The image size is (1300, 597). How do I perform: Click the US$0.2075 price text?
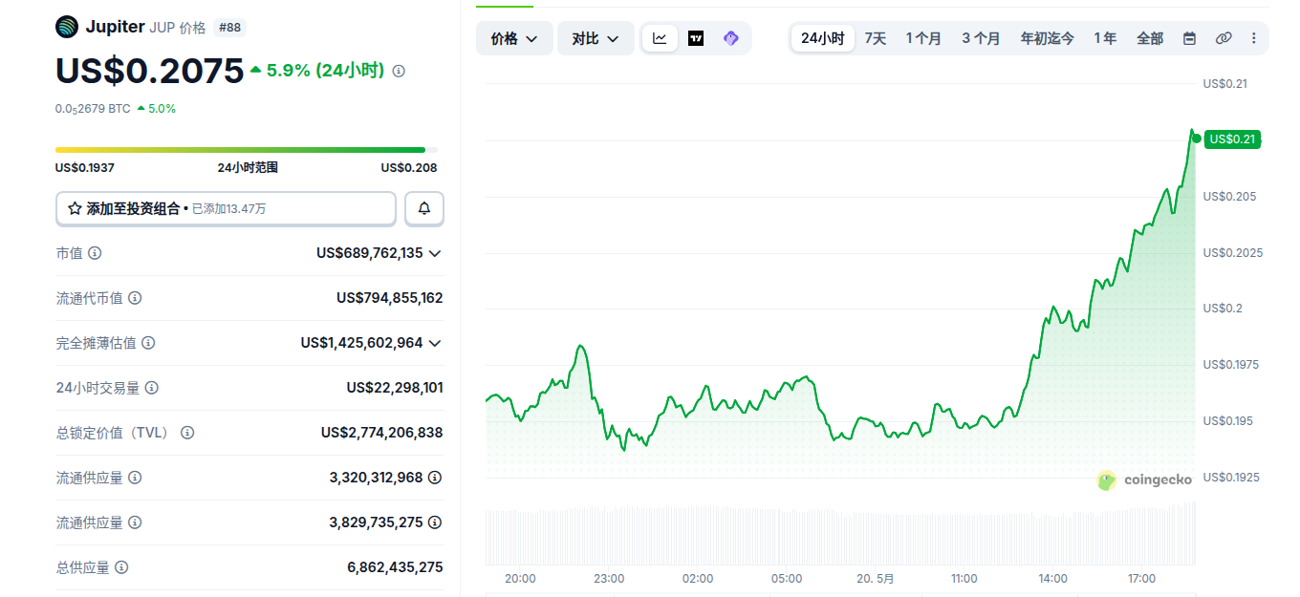[x=149, y=71]
